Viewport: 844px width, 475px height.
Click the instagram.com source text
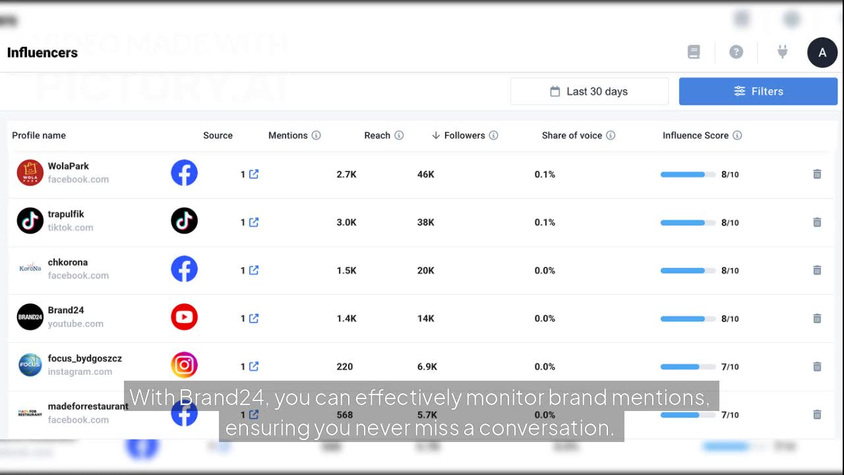coord(80,372)
